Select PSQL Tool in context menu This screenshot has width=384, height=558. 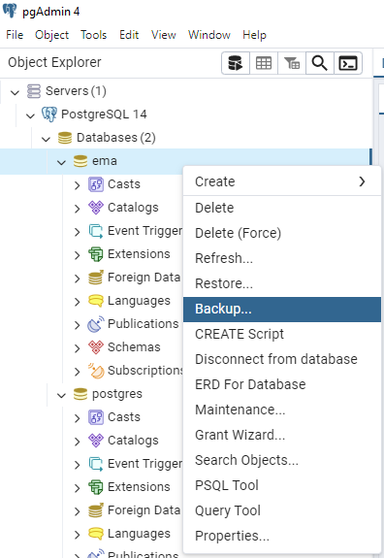pos(282,486)
